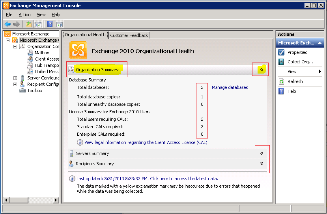Click the tree pane scrollbar right arrow
Image resolution: width=327 pixels, height=214 pixels.
[x=56, y=200]
